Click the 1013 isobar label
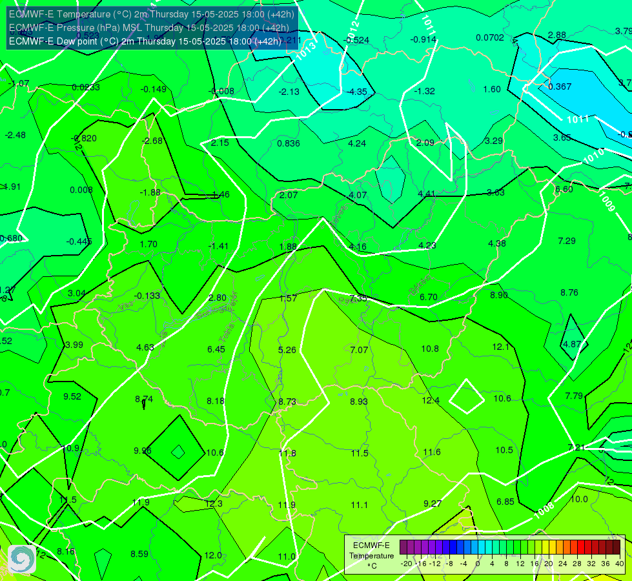Viewport: 632px width, 581px height. (x=306, y=52)
